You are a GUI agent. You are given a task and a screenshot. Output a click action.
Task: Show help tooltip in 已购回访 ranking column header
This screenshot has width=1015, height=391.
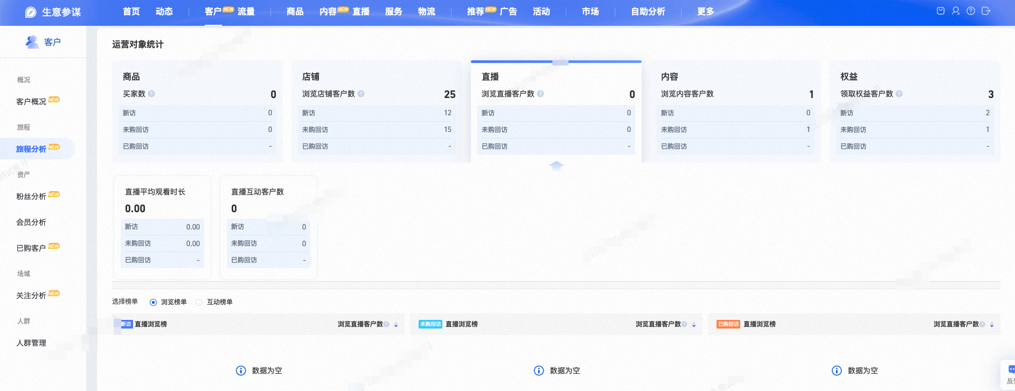pos(982,324)
